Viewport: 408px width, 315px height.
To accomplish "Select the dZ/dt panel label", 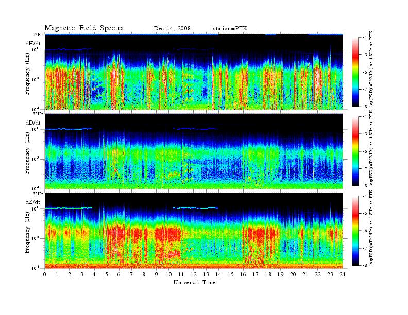I will 33,202.
